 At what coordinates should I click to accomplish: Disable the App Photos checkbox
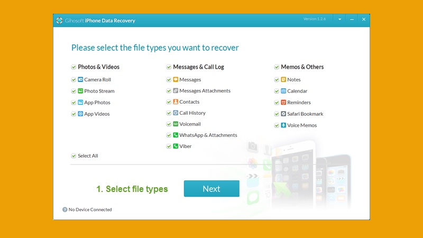(73, 103)
